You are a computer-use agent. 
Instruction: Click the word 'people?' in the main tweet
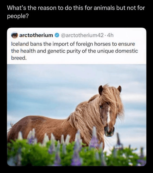coord(18,16)
